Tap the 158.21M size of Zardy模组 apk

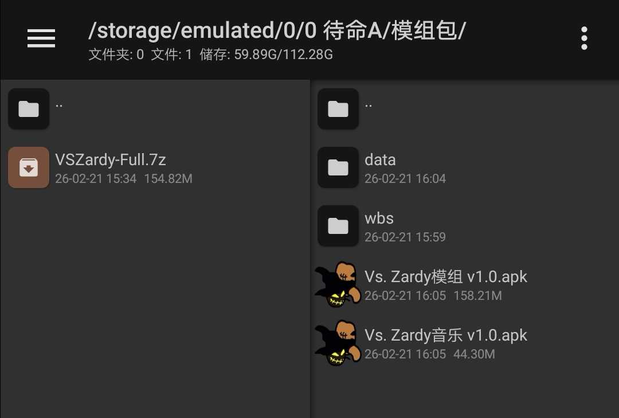pyautogui.click(x=477, y=296)
